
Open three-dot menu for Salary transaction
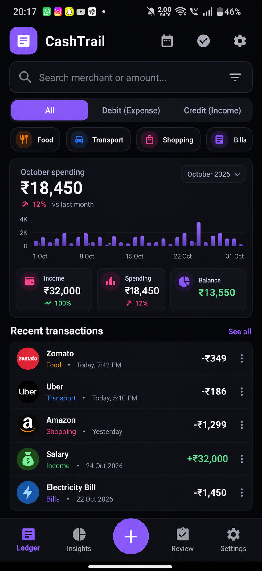[242, 459]
